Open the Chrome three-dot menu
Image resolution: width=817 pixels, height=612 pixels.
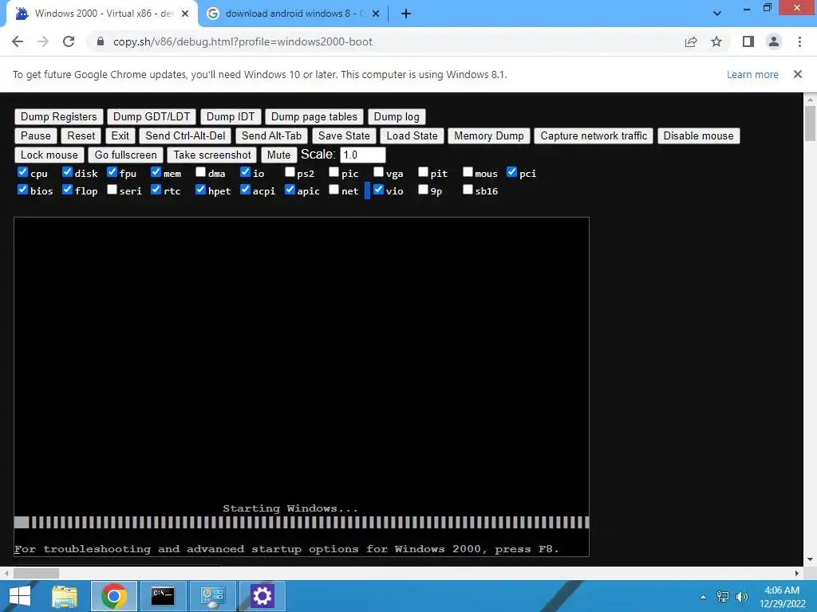pyautogui.click(x=799, y=41)
